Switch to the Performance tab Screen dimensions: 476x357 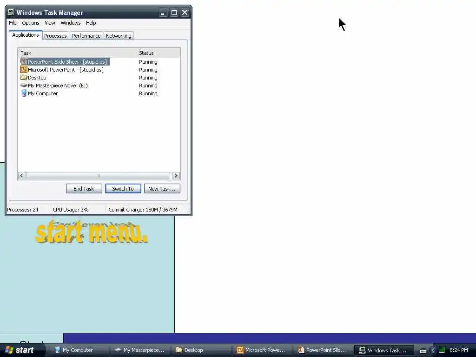(86, 36)
